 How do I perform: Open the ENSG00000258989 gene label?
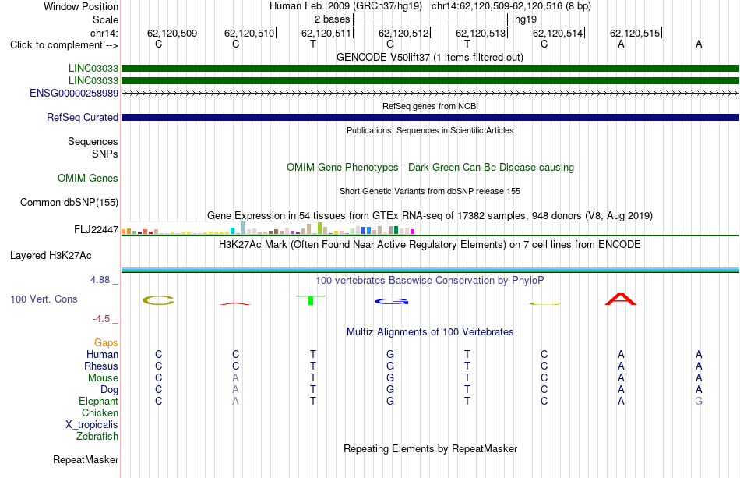coord(74,93)
